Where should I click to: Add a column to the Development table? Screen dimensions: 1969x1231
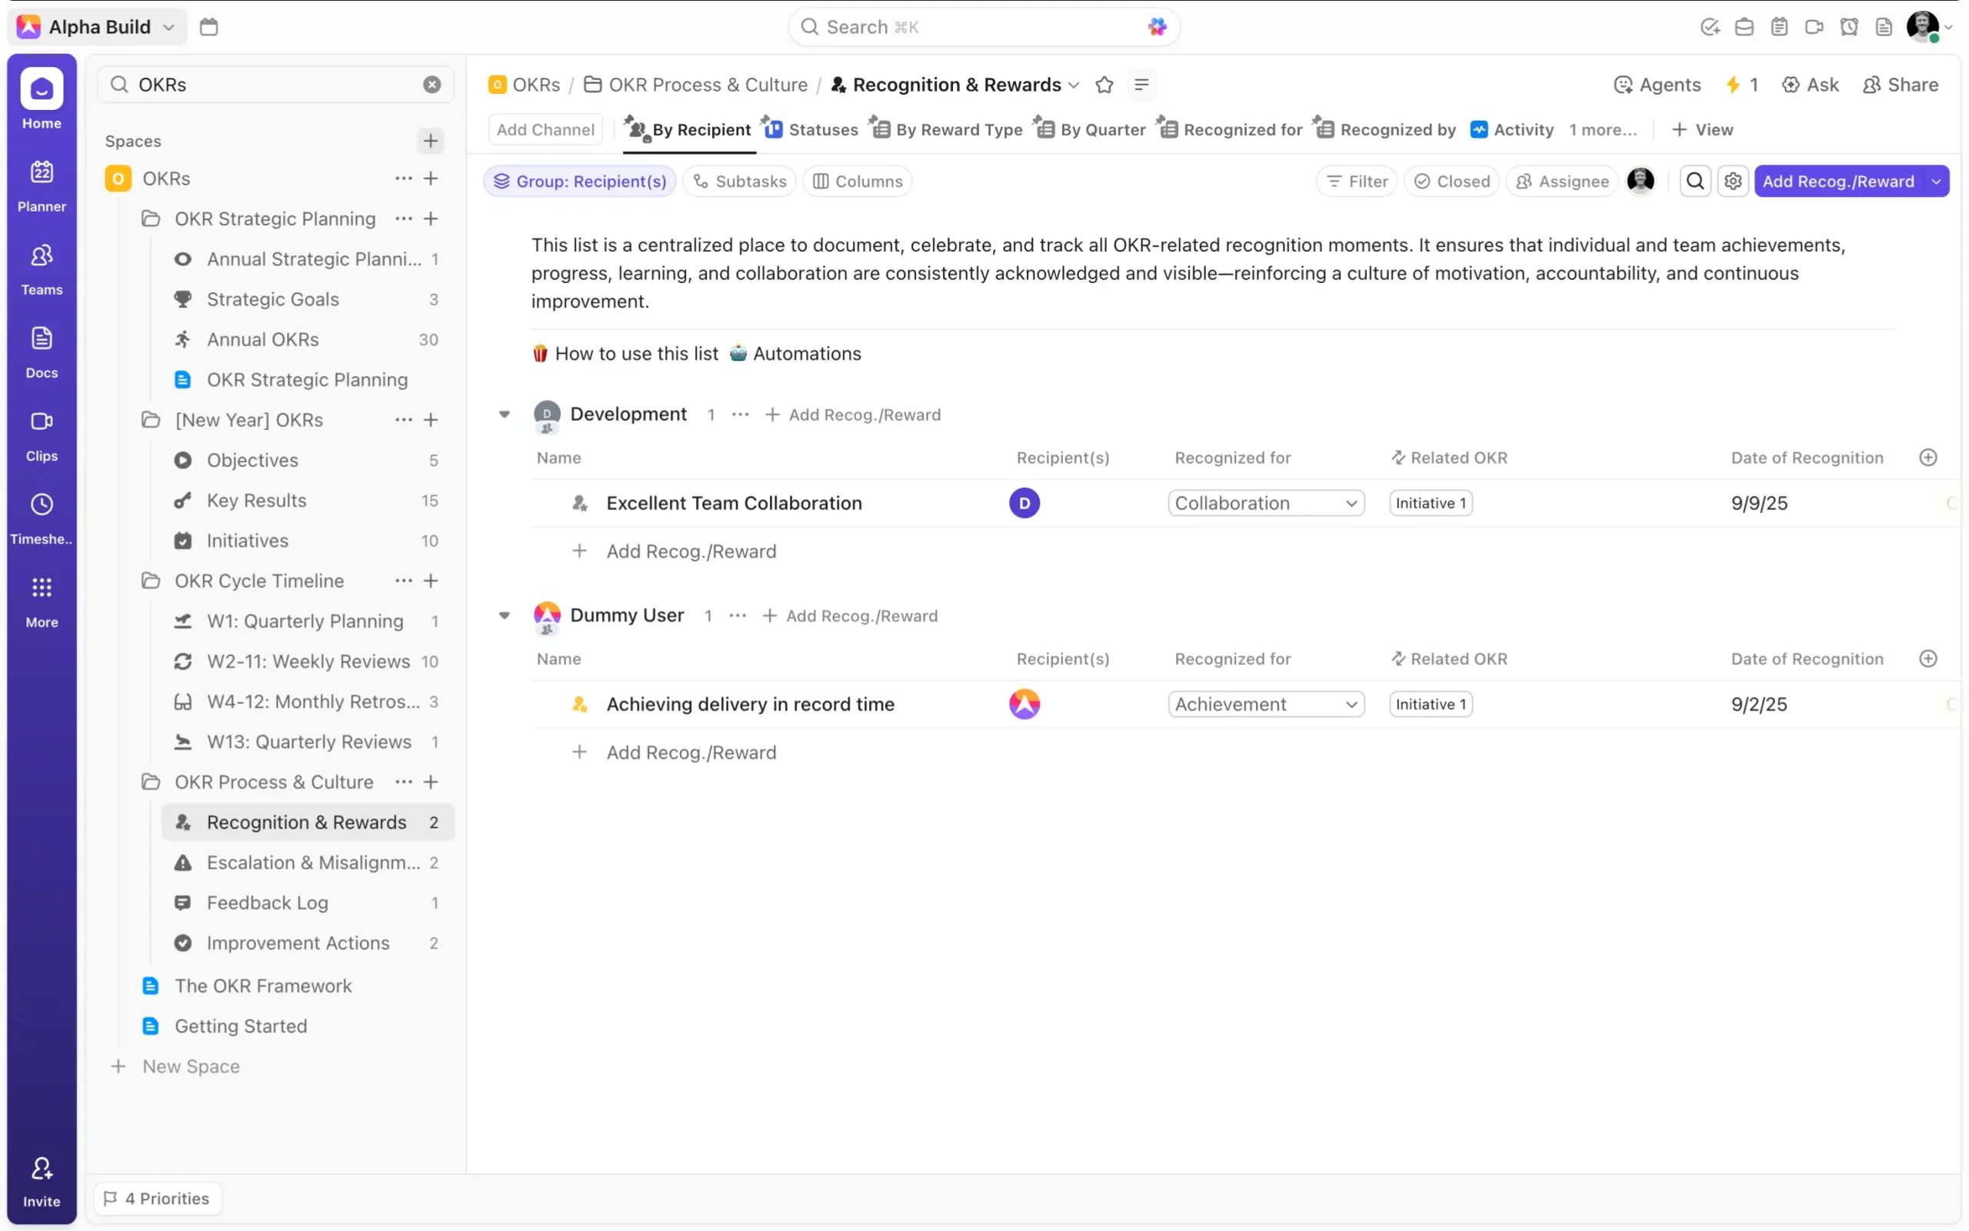coord(1927,458)
